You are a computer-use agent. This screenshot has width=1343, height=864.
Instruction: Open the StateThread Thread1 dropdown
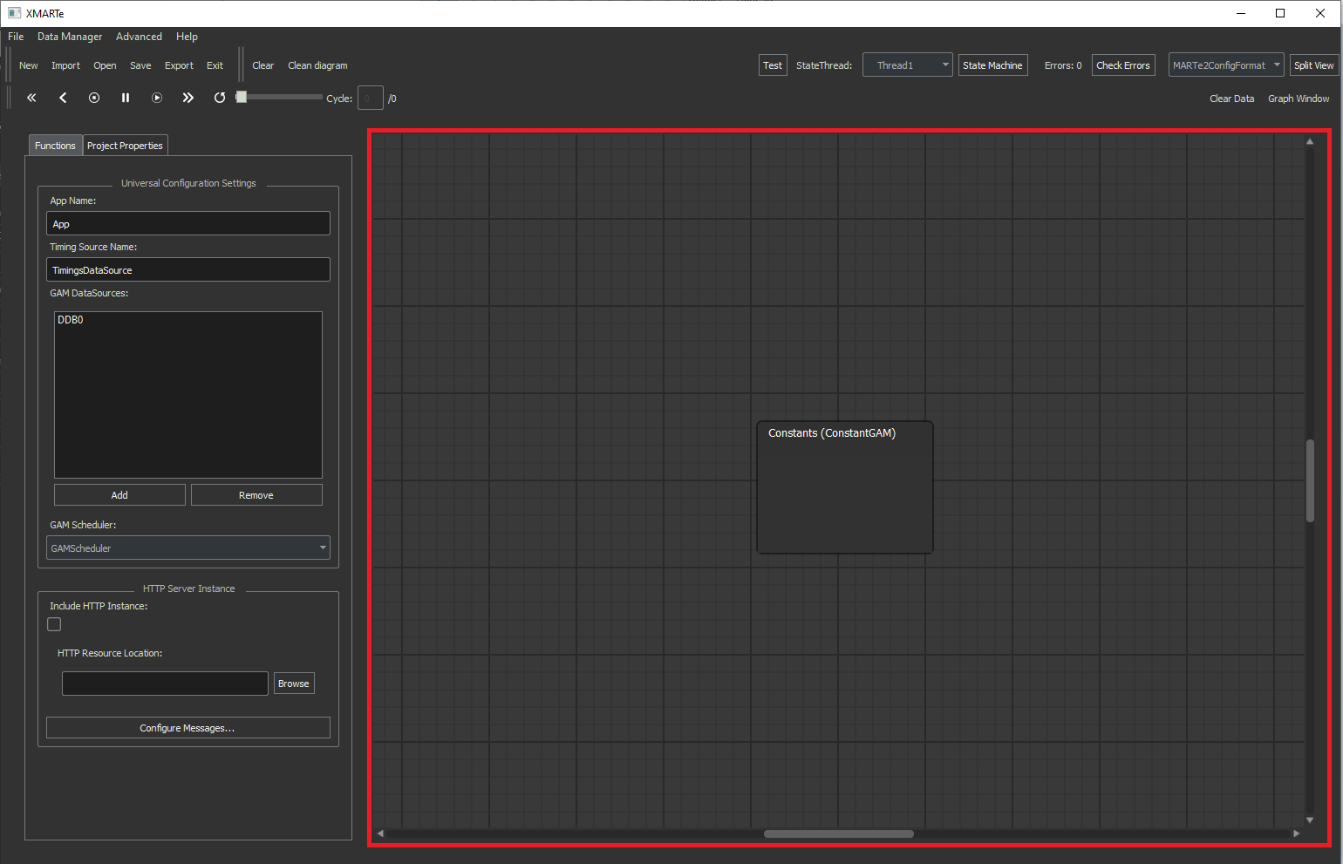tap(907, 65)
